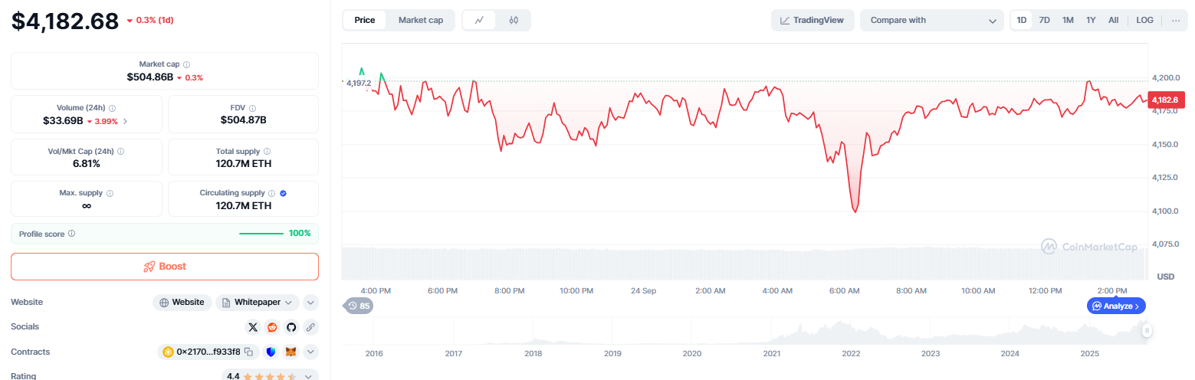Image resolution: width=1195 pixels, height=380 pixels.
Task: Click the 0.3% (1d) price change indicator
Action: (150, 21)
